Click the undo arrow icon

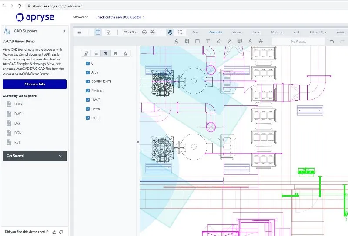pyautogui.click(x=331, y=41)
